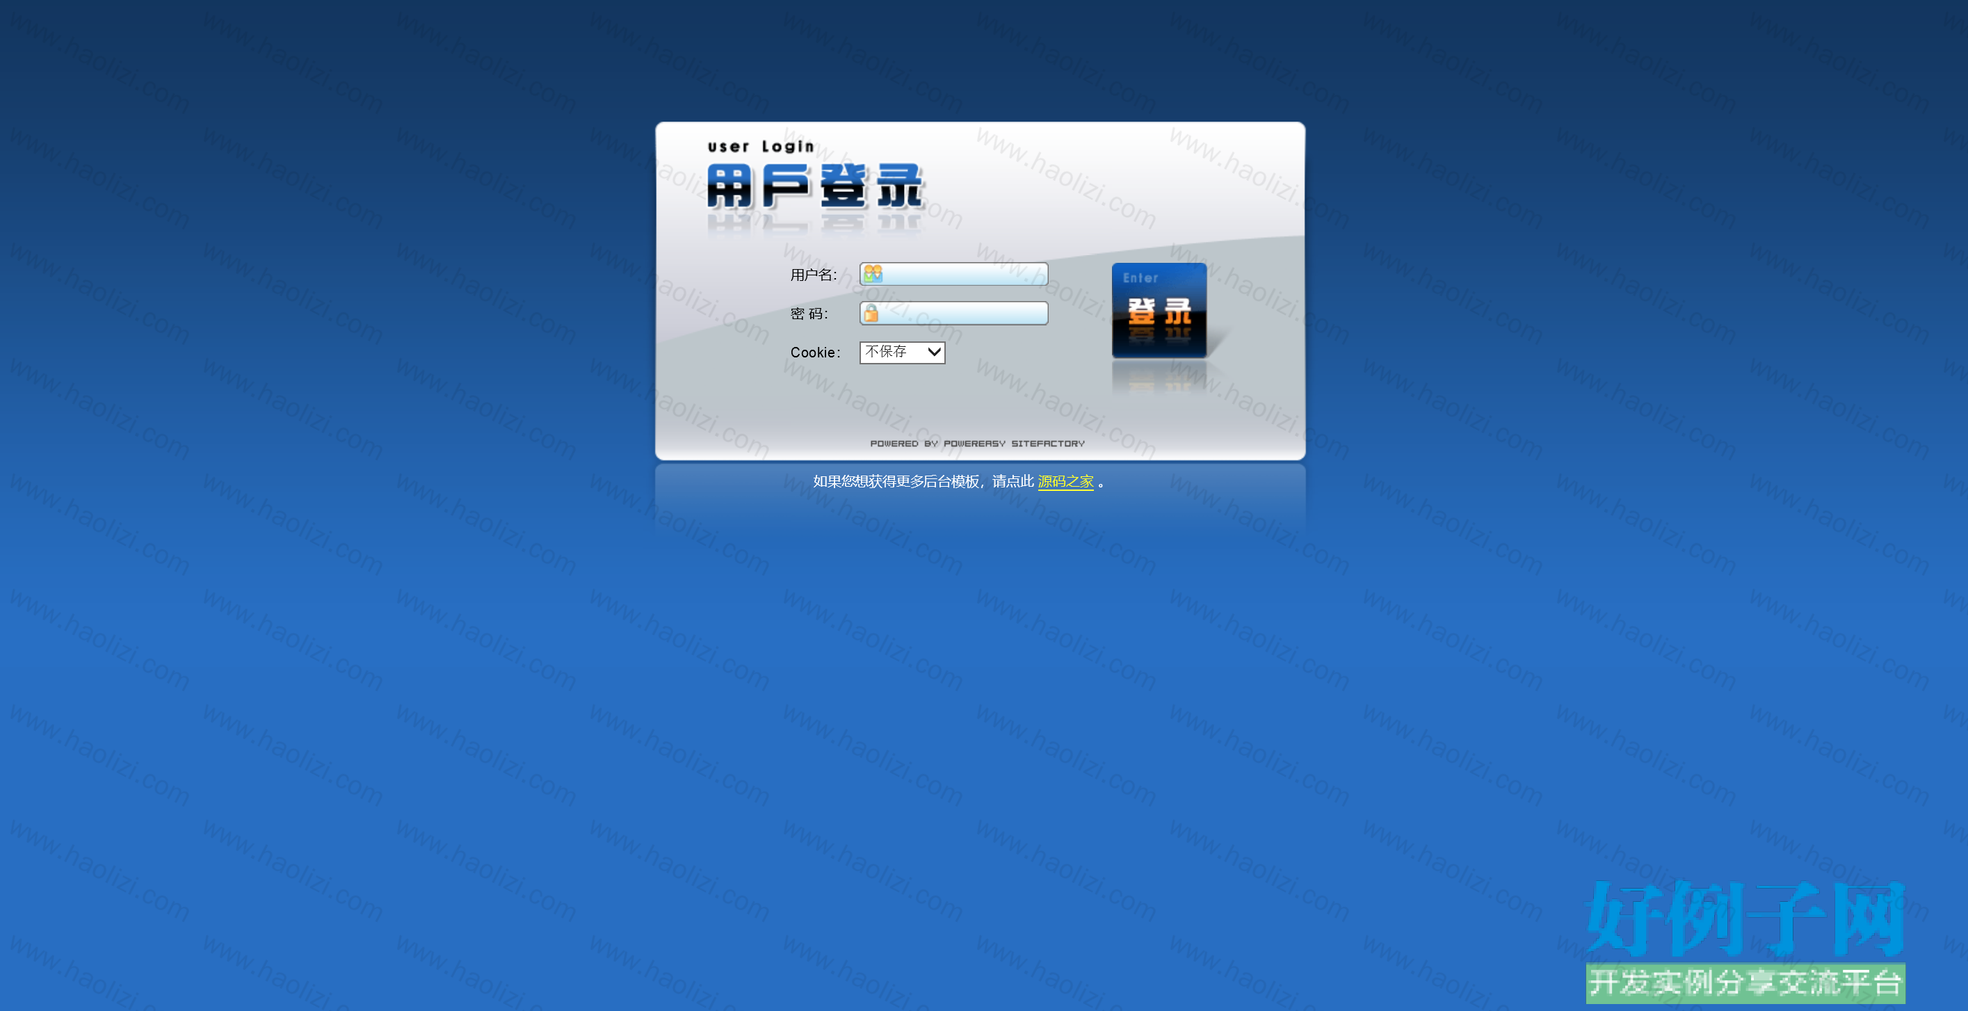Viewport: 1968px width, 1011px height.
Task: Open the 源码之家 link
Action: coord(1066,481)
